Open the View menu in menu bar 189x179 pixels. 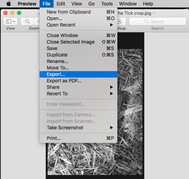[77, 4]
